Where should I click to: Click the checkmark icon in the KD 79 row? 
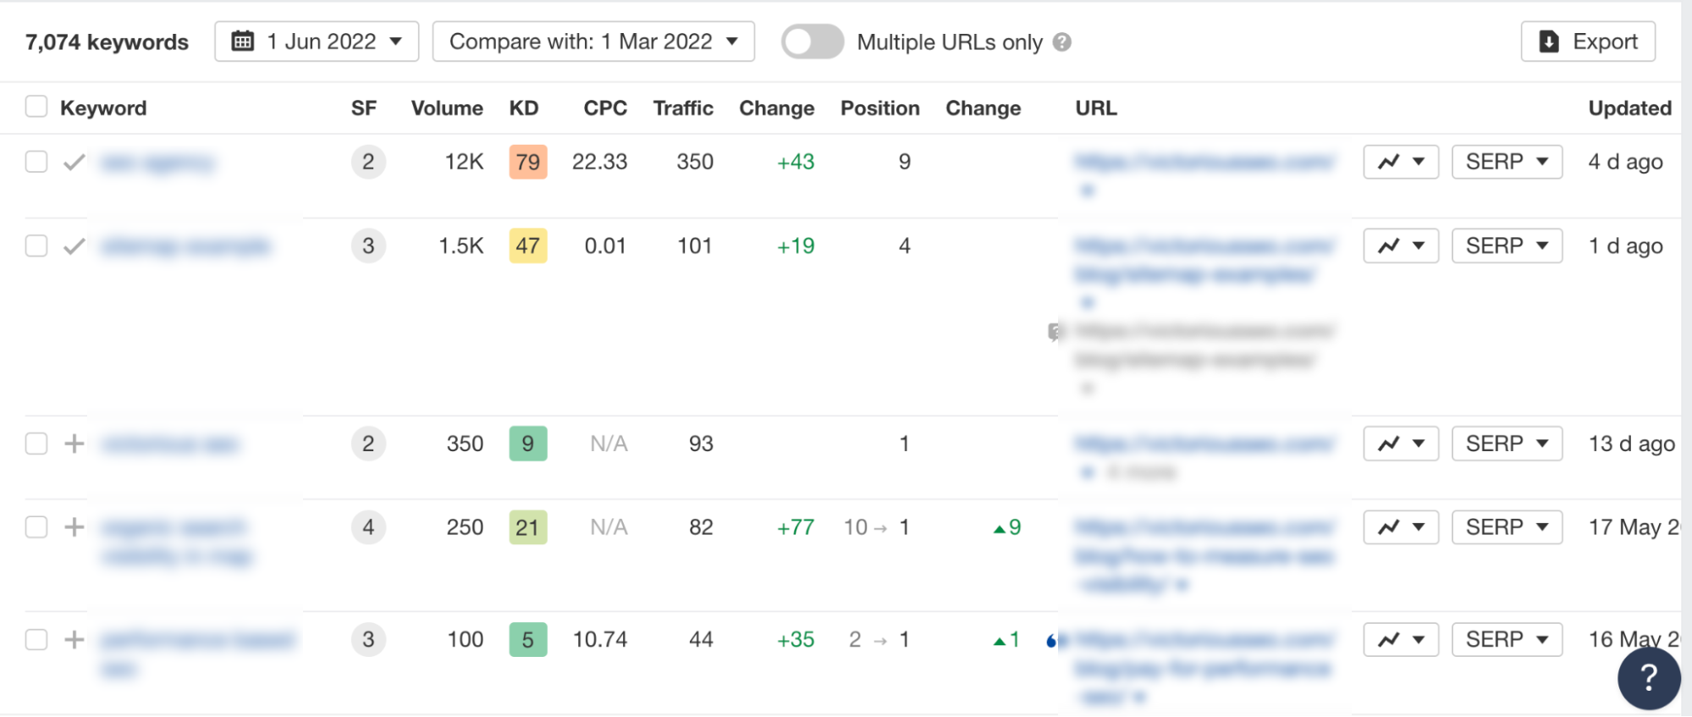point(74,162)
